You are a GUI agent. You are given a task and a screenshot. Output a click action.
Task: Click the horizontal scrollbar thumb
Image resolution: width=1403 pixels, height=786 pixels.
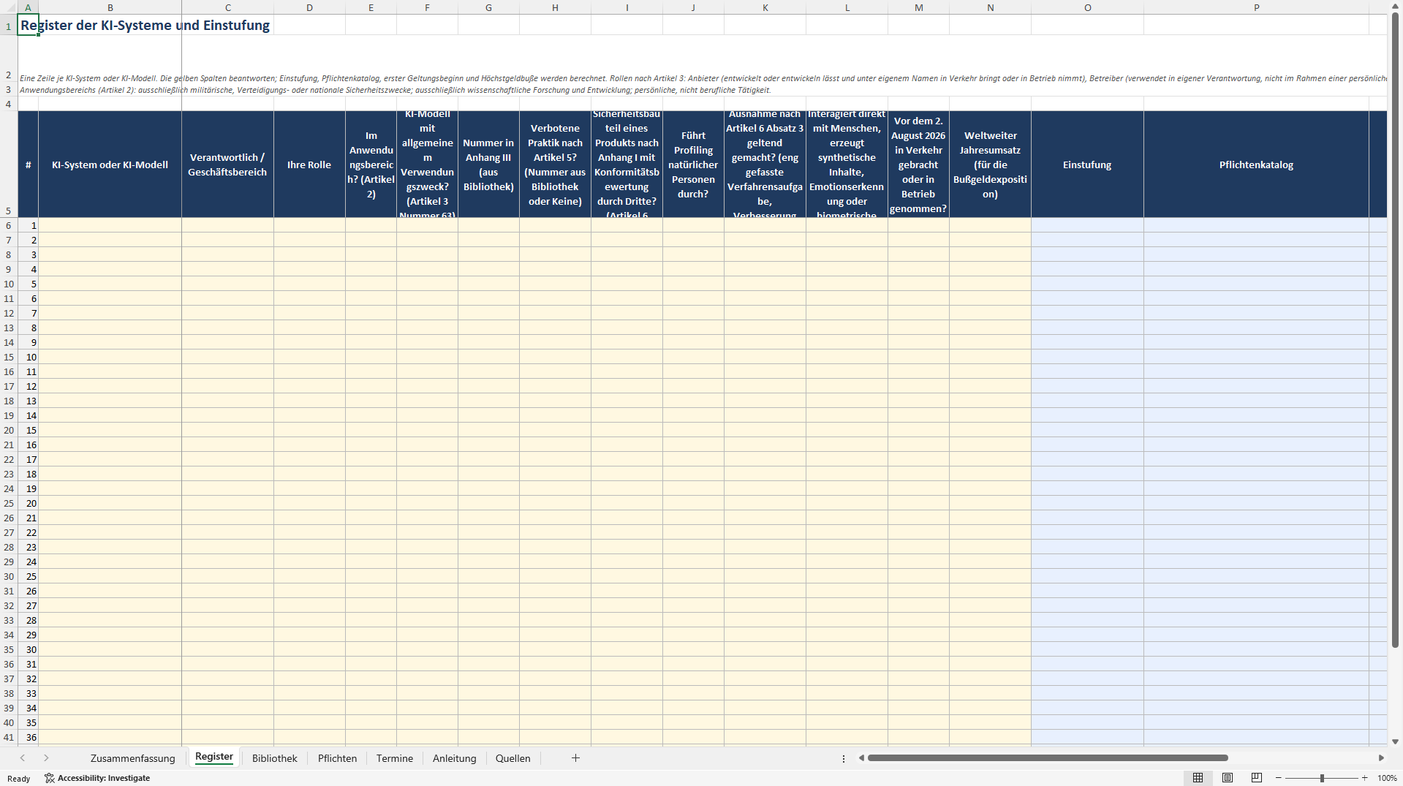pyautogui.click(x=1048, y=758)
